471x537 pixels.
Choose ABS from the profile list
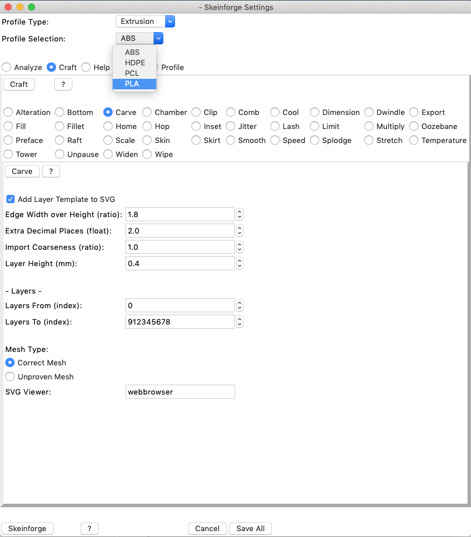tap(134, 52)
